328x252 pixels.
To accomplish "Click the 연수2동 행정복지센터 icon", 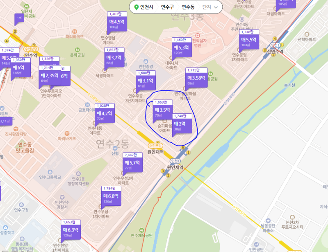I will tap(78, 174).
